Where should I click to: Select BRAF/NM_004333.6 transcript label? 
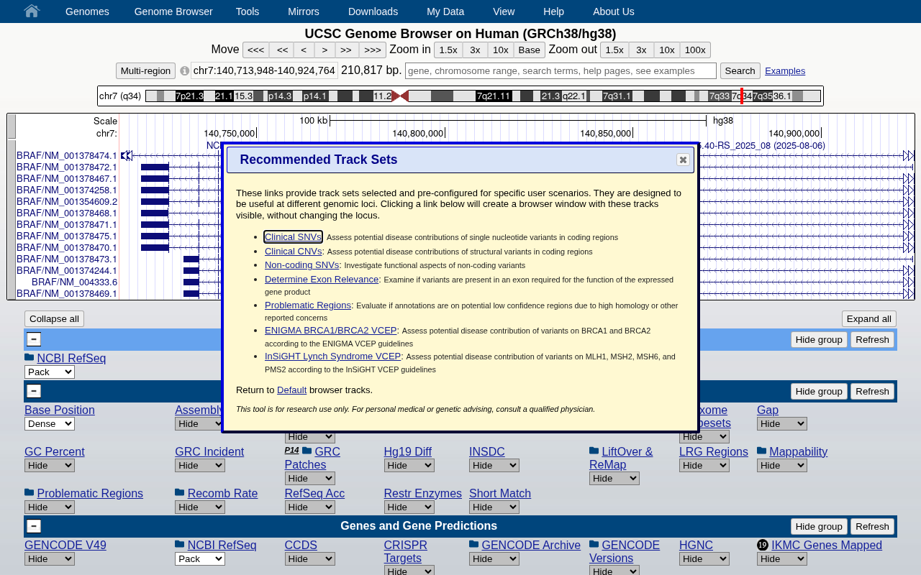pyautogui.click(x=74, y=282)
